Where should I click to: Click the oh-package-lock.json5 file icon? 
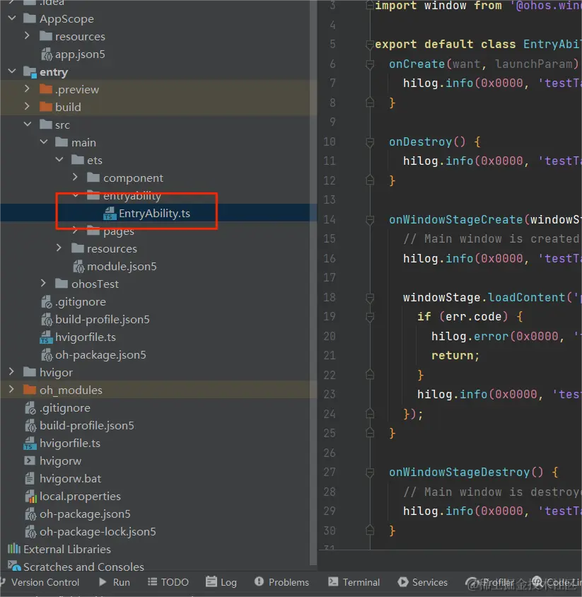[30, 531]
